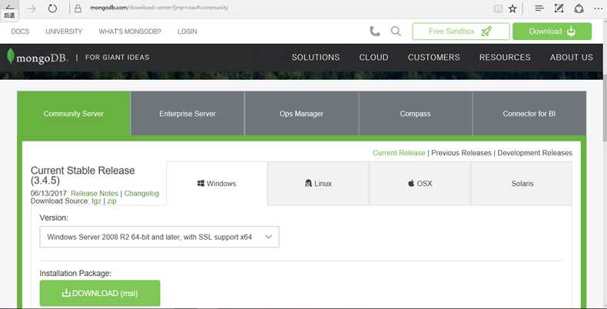
Task: Switch to Enterprise Server tab
Action: point(187,114)
